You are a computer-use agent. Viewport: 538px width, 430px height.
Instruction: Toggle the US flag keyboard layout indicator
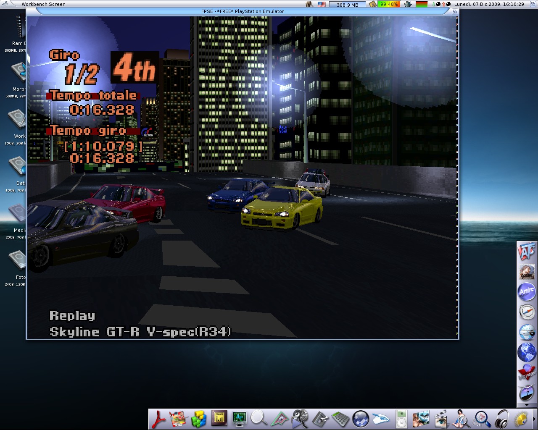click(322, 4)
